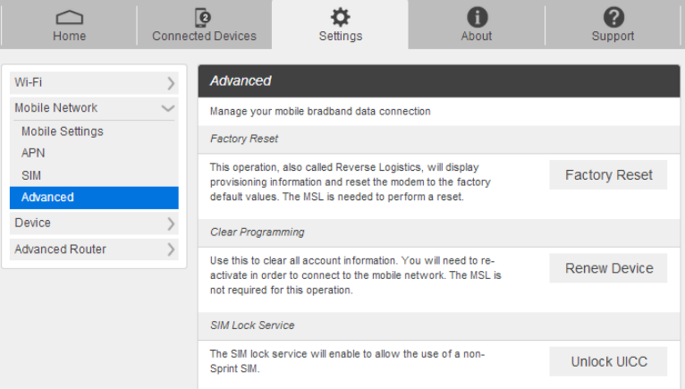Open the APN submenu item
Image resolution: width=685 pixels, height=389 pixels.
33,153
